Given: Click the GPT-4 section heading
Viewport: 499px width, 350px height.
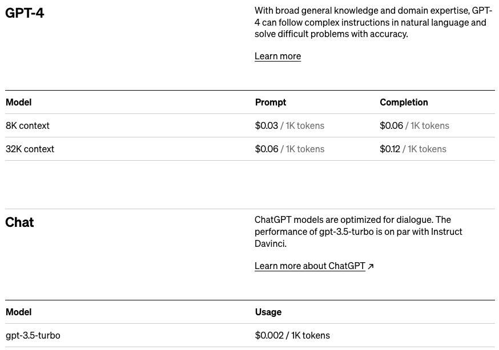Looking at the screenshot, I should pos(25,13).
